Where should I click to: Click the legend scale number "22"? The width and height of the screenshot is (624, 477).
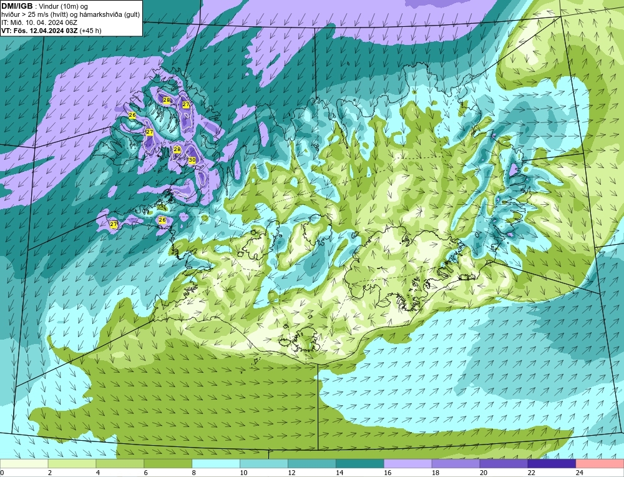click(x=531, y=473)
